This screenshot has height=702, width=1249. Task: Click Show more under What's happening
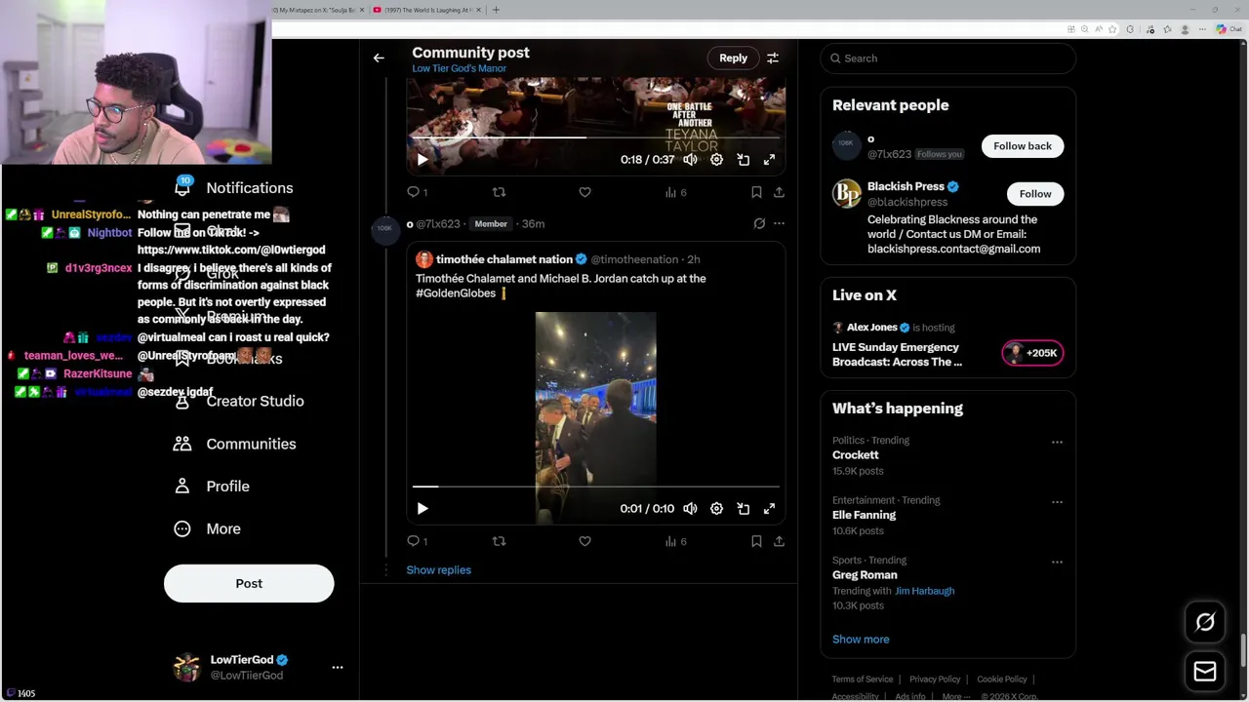tap(861, 640)
